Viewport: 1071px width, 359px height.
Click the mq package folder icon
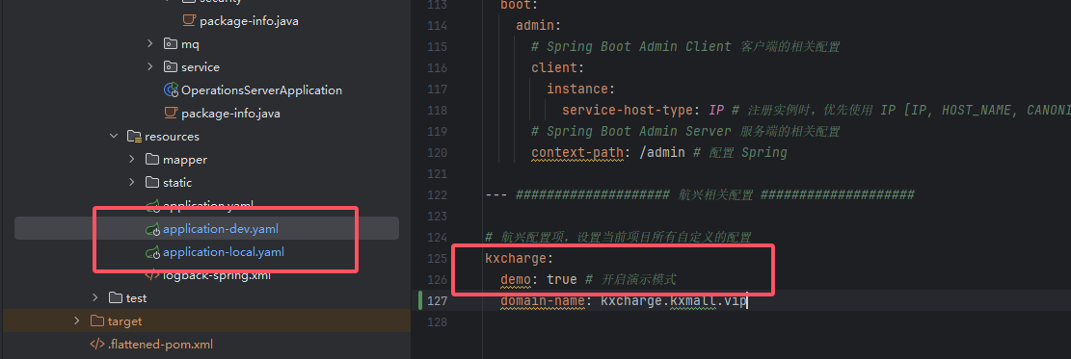(x=171, y=44)
